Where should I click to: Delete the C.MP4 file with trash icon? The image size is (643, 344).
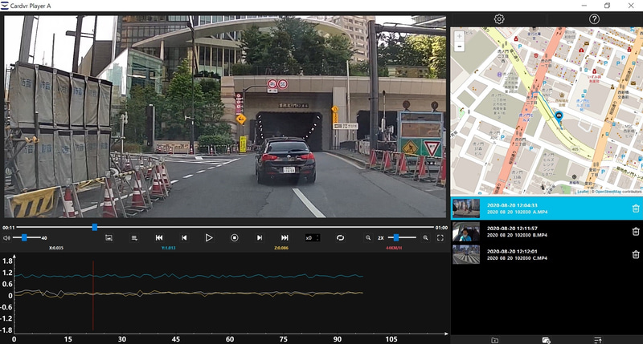(x=636, y=254)
